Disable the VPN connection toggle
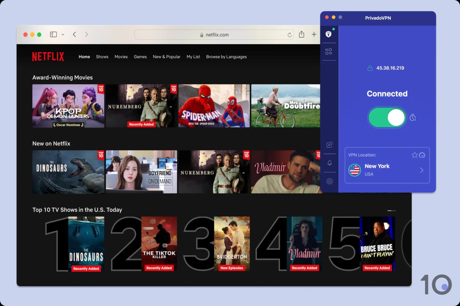460x306 pixels. click(387, 117)
